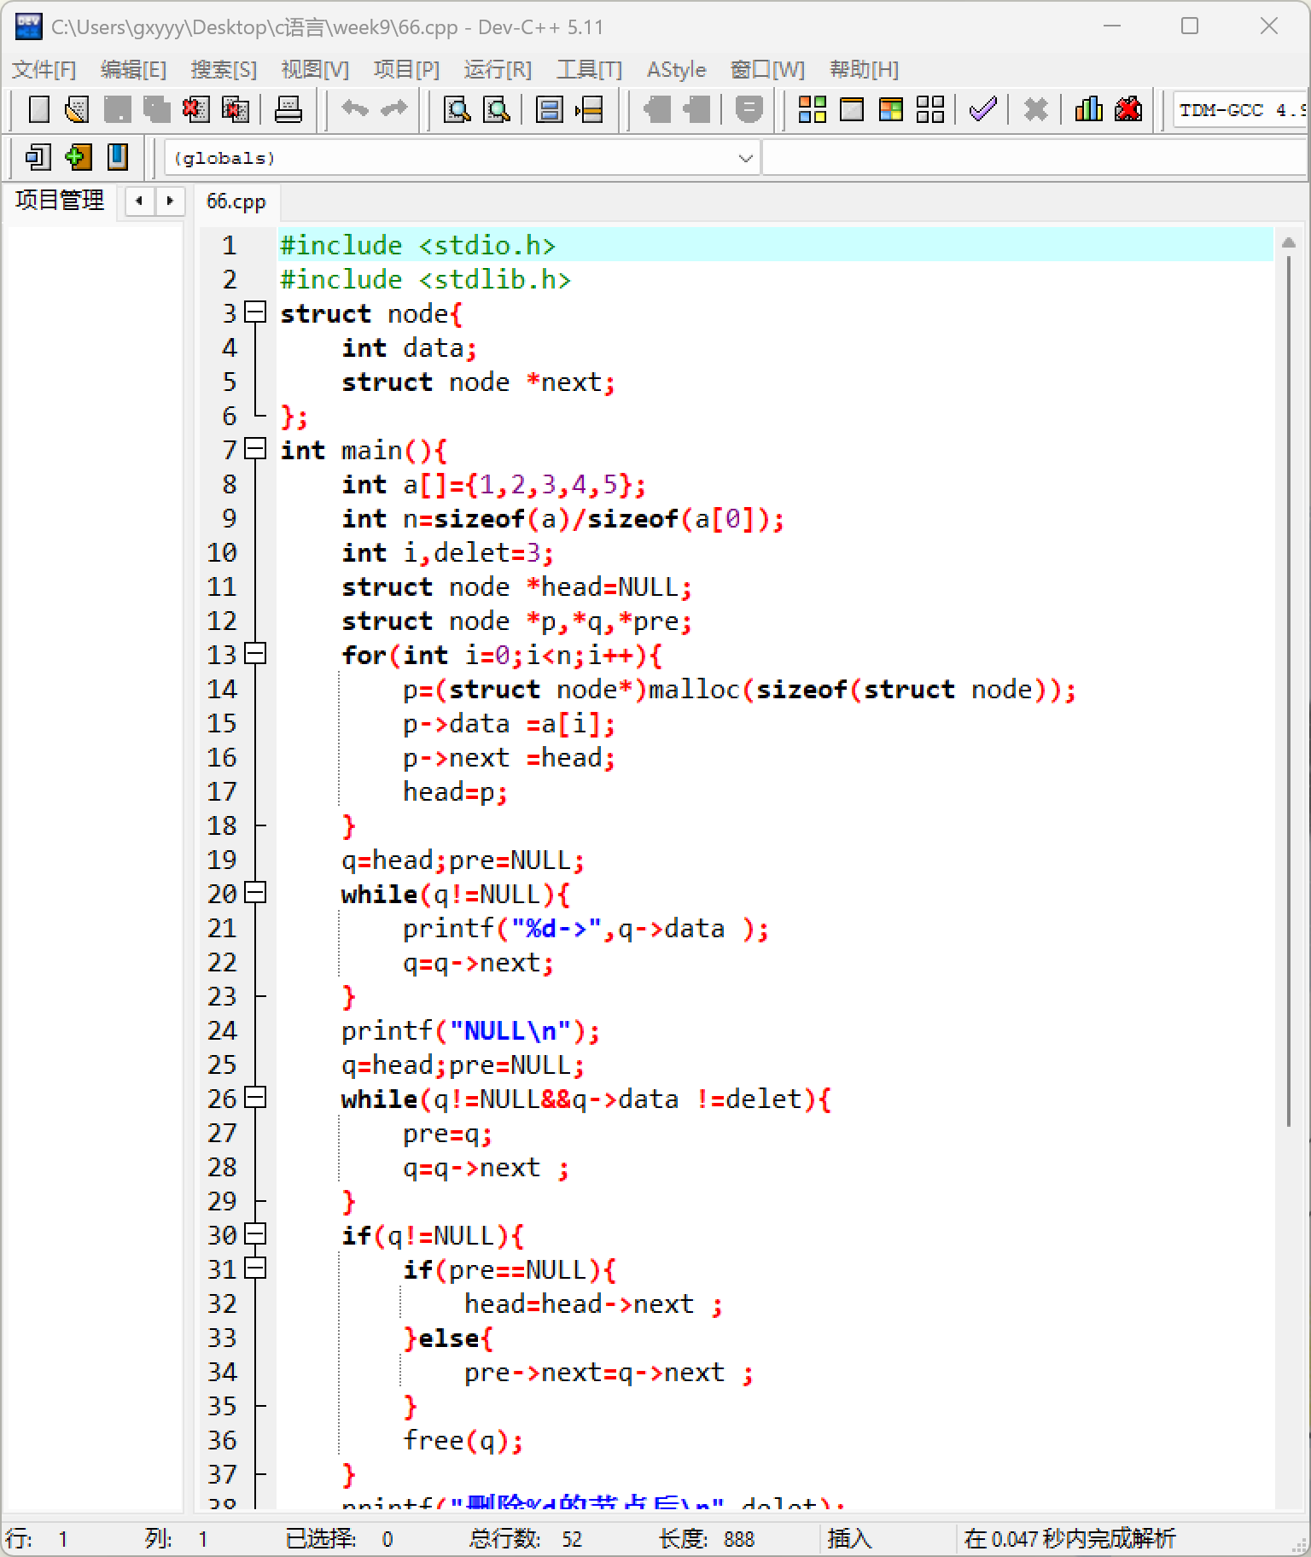This screenshot has width=1311, height=1557.
Task: Click the Close All files icon
Action: pyautogui.click(x=235, y=109)
